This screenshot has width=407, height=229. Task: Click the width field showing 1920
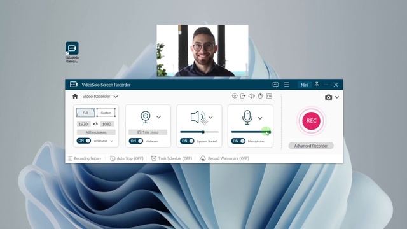pos(83,124)
